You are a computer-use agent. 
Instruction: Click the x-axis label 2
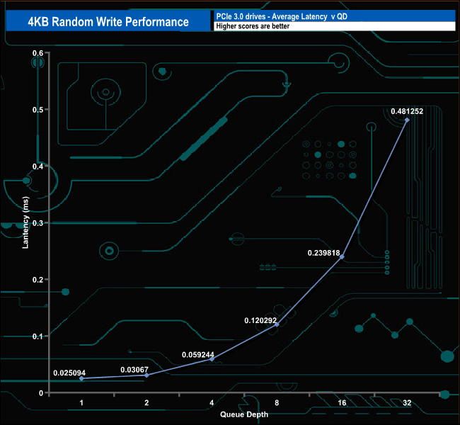(146, 402)
